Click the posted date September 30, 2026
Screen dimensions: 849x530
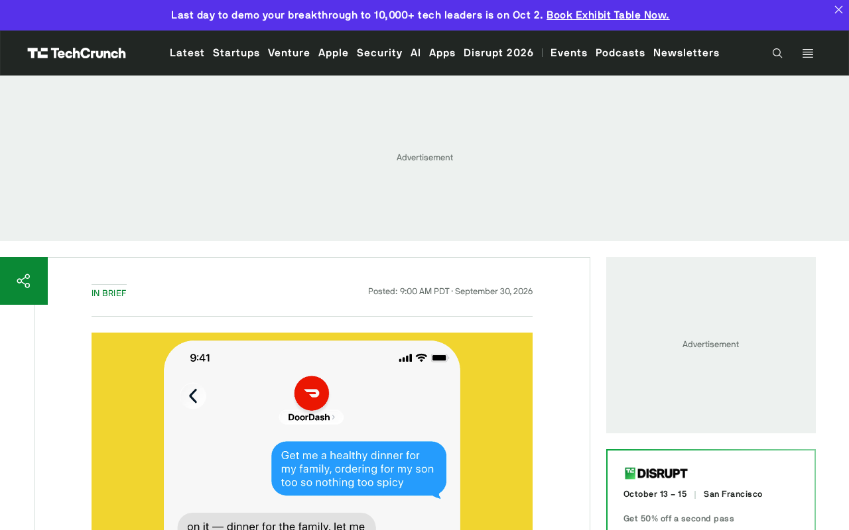494,291
